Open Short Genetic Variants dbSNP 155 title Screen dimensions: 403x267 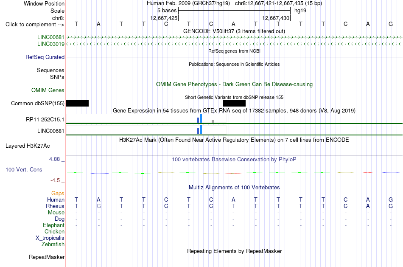(x=234, y=97)
